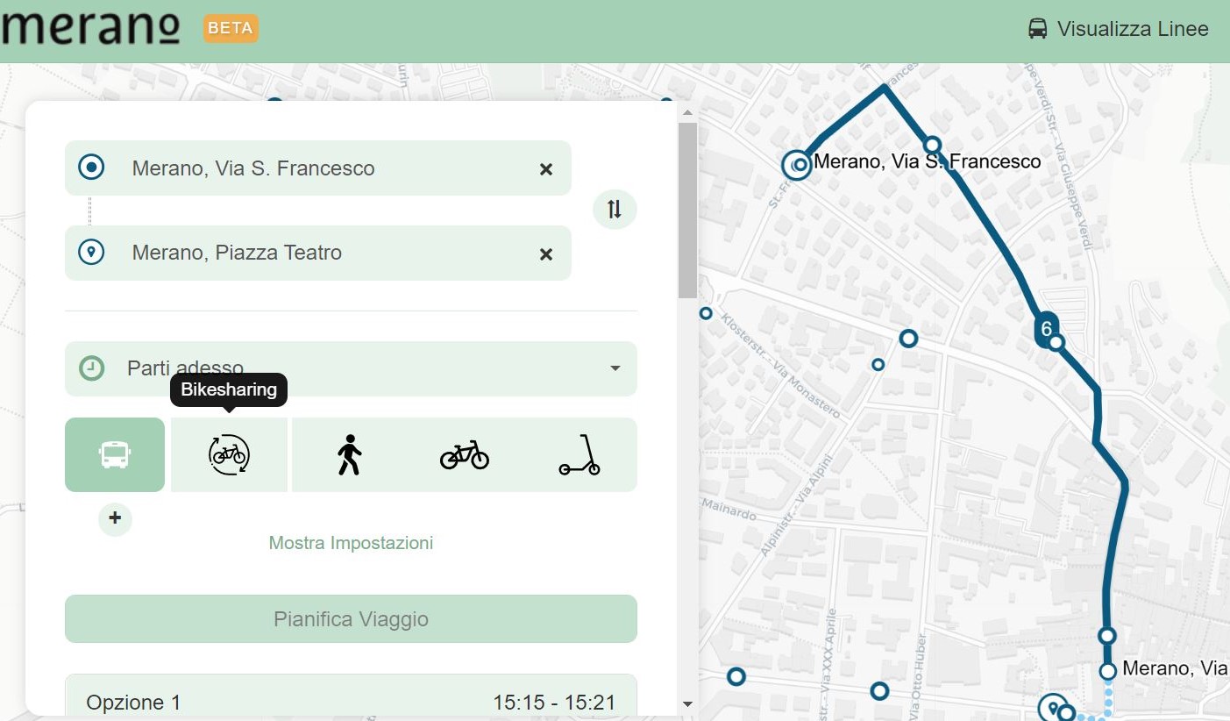
Task: Choose the bicycle mode icon
Action: click(465, 454)
